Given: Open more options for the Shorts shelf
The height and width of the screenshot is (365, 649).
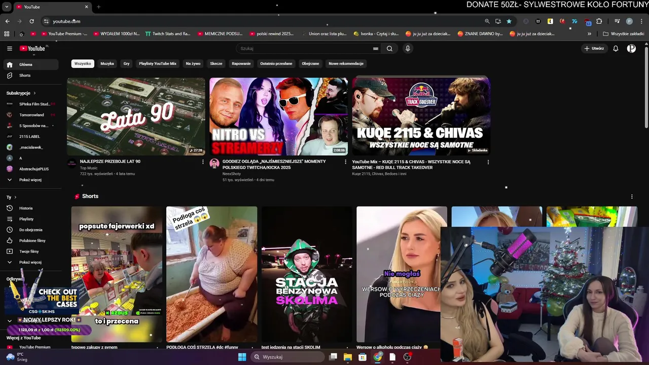Looking at the screenshot, I should tap(632, 197).
